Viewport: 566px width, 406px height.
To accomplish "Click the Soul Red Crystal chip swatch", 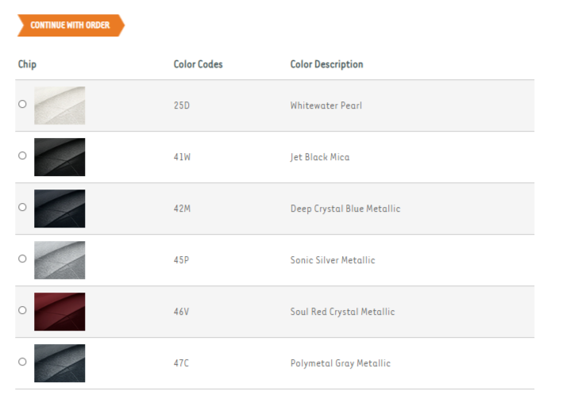I will click(x=60, y=312).
